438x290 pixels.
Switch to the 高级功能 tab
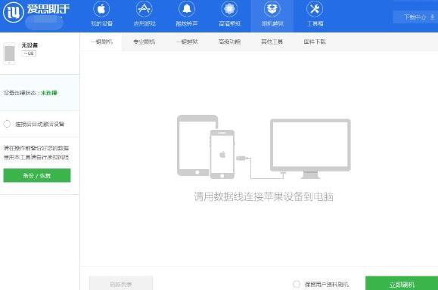tap(229, 42)
